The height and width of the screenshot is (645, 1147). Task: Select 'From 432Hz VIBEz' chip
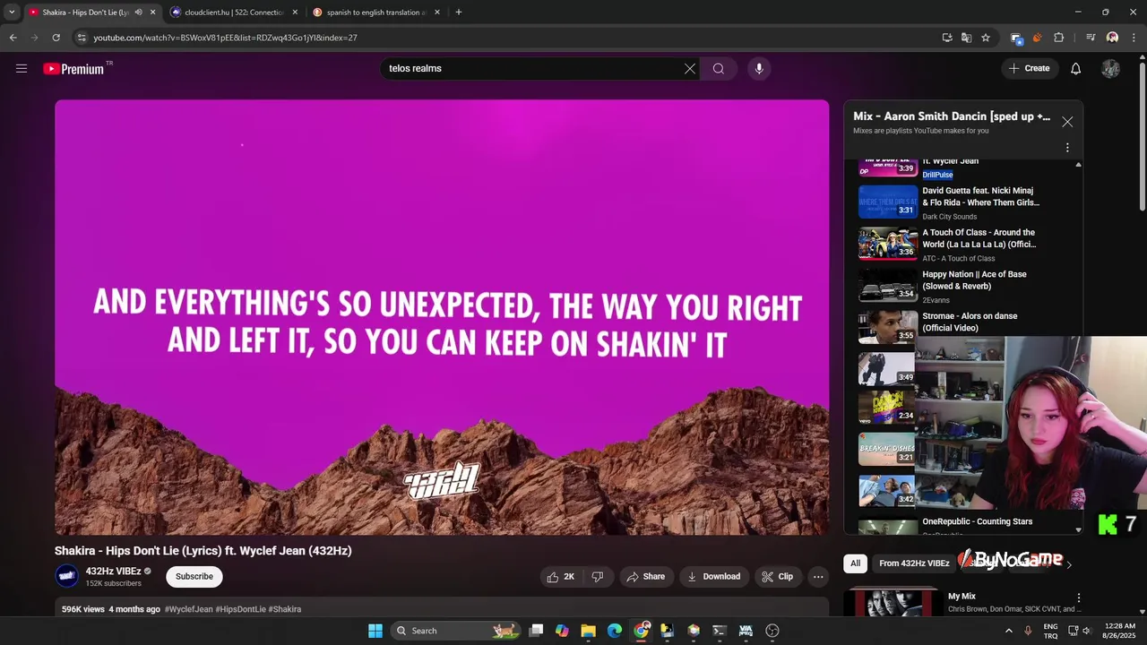[914, 563]
